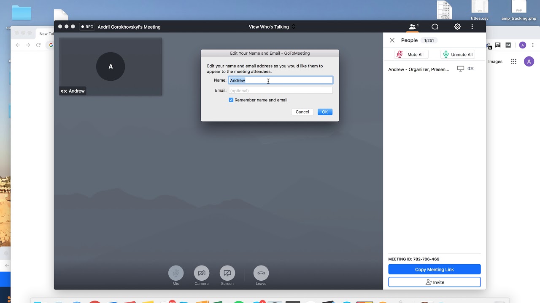This screenshot has height=303, width=540.
Task: Close the People panel with the X
Action: [x=392, y=40]
